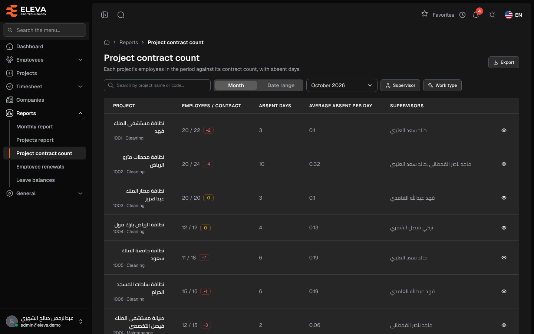This screenshot has width=534, height=334.
Task: Click the Timesheet sidebar icon
Action: (10, 86)
